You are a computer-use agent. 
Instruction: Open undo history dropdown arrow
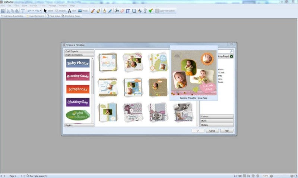(33, 11)
